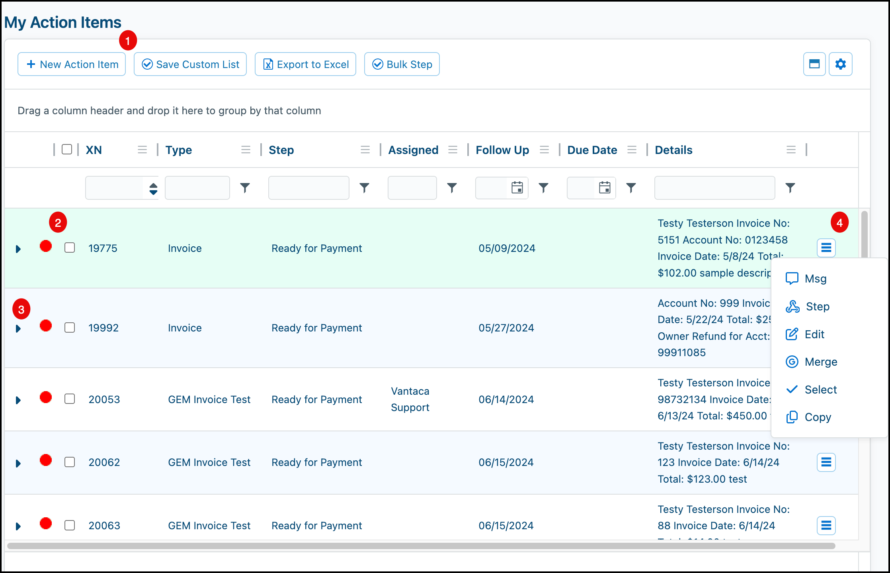Image resolution: width=890 pixels, height=573 pixels.
Task: Click red status dot for 19775
Action: click(46, 246)
